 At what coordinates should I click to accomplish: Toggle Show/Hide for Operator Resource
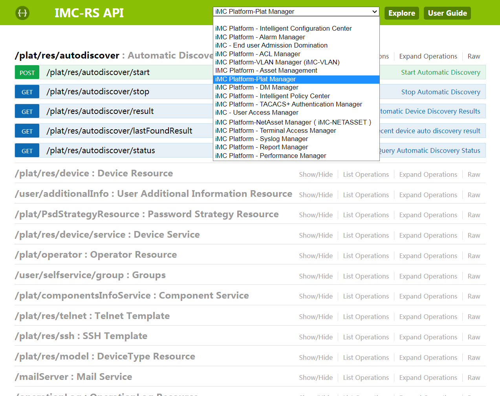click(315, 256)
